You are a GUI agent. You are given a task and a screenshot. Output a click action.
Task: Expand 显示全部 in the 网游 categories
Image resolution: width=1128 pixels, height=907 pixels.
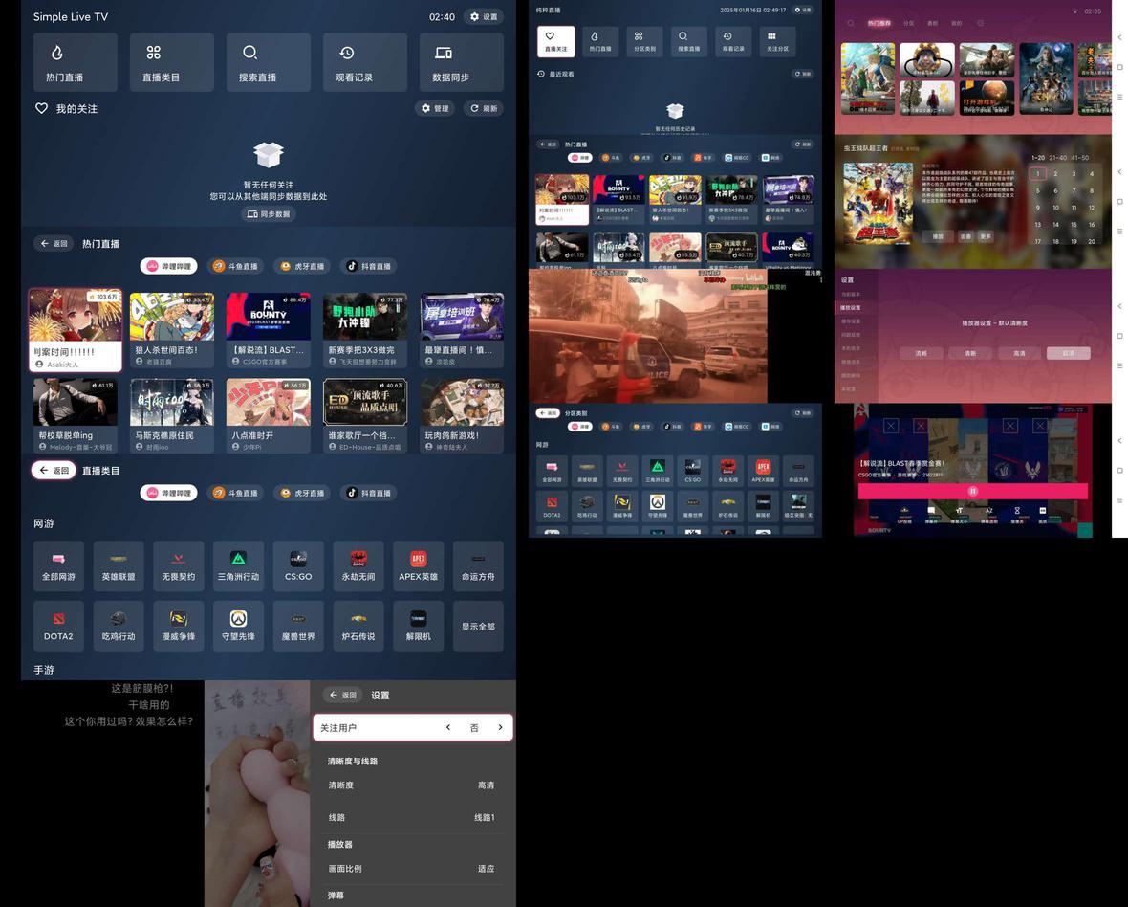478,627
